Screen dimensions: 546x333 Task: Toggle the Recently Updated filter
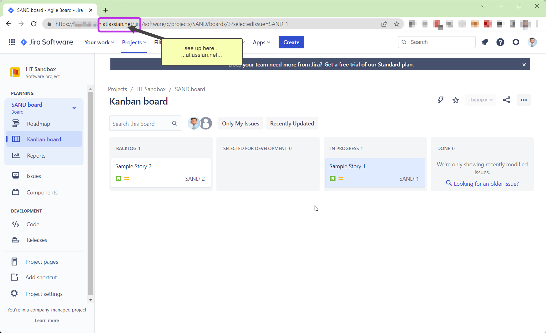292,124
